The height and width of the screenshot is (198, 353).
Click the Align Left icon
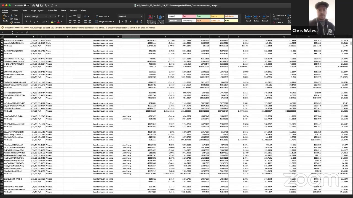[70, 21]
